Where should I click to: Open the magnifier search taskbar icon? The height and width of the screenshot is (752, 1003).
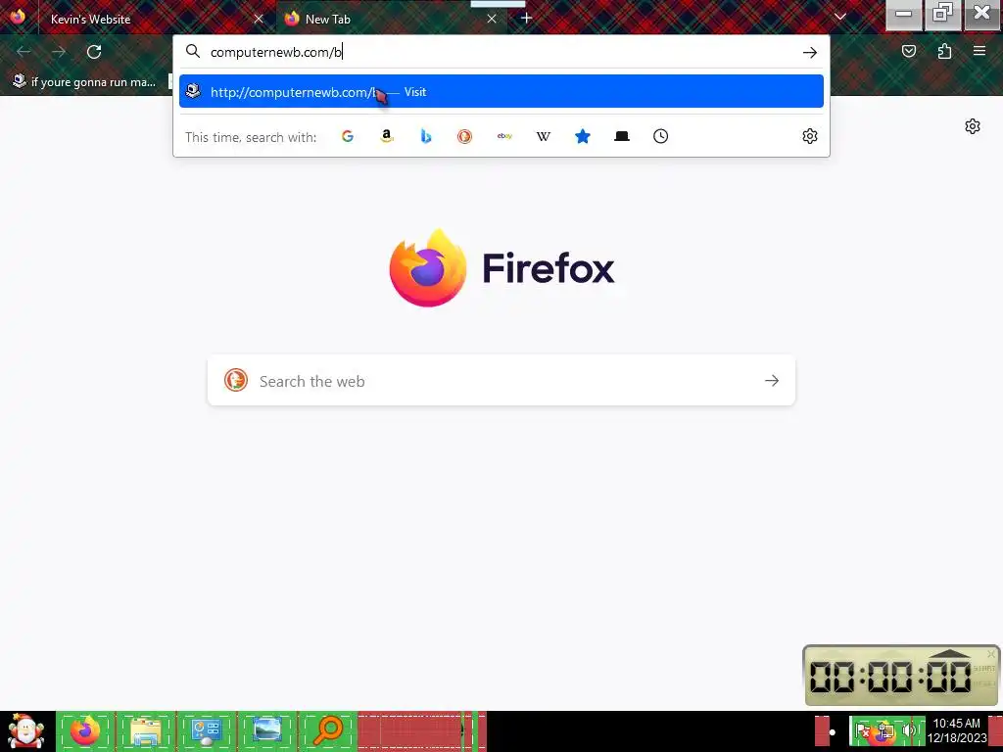click(328, 730)
